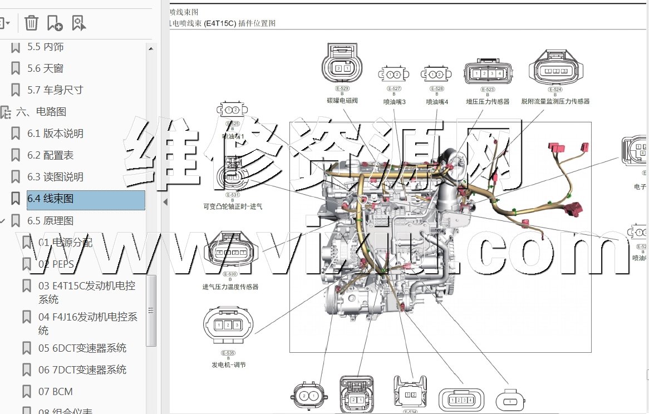Jump to 06 7DCT变速器系统 bookmark
The image size is (649, 414).
[82, 370]
